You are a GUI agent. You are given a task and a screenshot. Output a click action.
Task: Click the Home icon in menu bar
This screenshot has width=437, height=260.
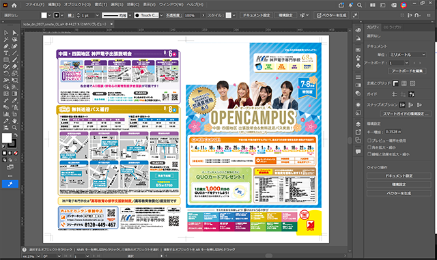(14, 5)
